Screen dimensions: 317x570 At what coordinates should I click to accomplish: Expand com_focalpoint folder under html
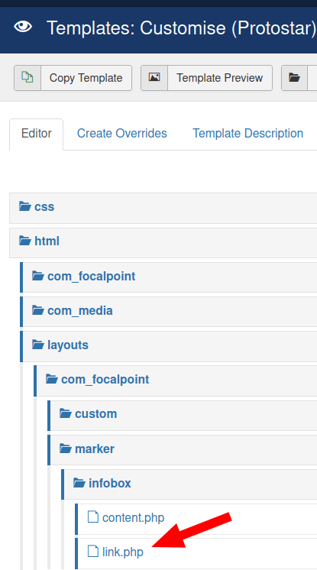click(x=91, y=277)
